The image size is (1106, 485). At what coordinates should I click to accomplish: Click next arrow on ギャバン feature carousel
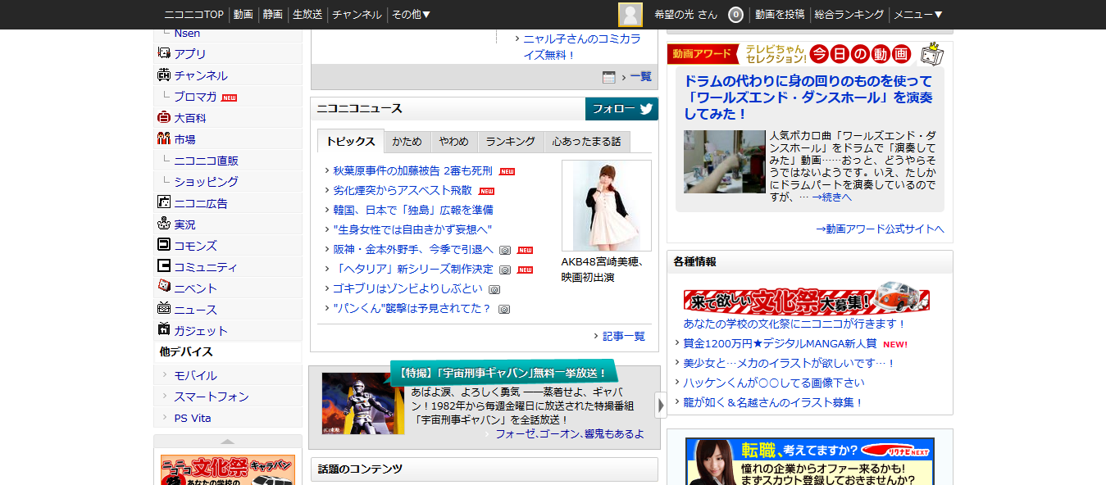point(661,404)
